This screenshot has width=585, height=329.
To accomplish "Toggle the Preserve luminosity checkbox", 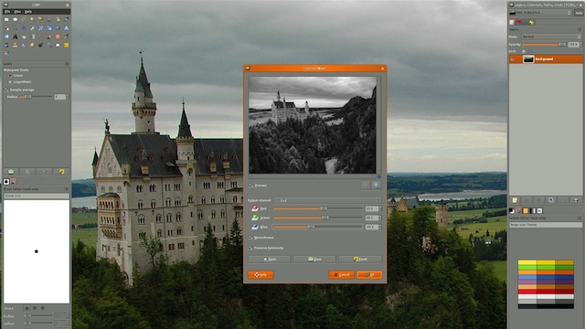I will pyautogui.click(x=251, y=248).
